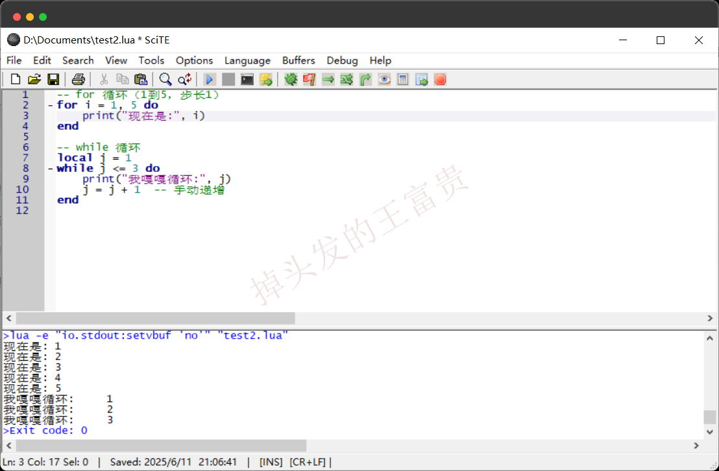Click the [CR+LF] indicator in status bar

click(x=307, y=462)
